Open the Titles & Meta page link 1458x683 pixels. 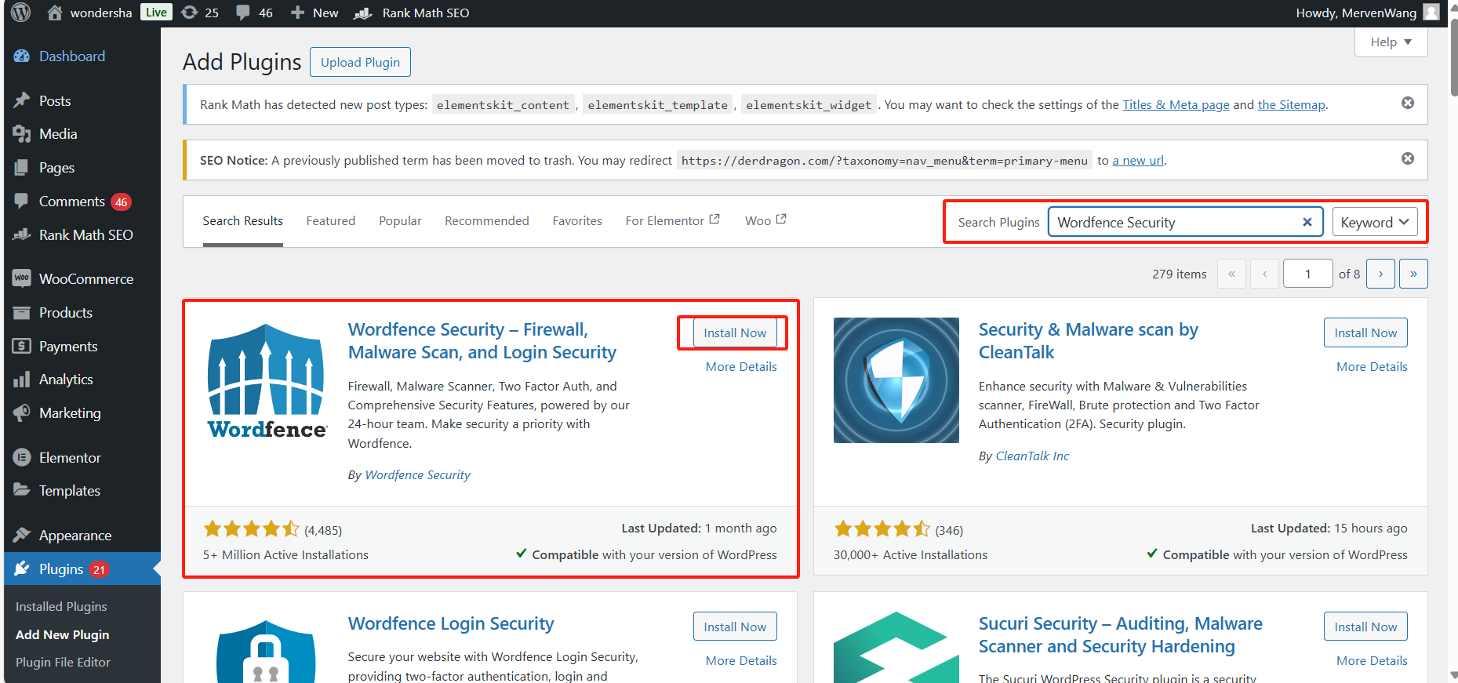(x=1176, y=105)
